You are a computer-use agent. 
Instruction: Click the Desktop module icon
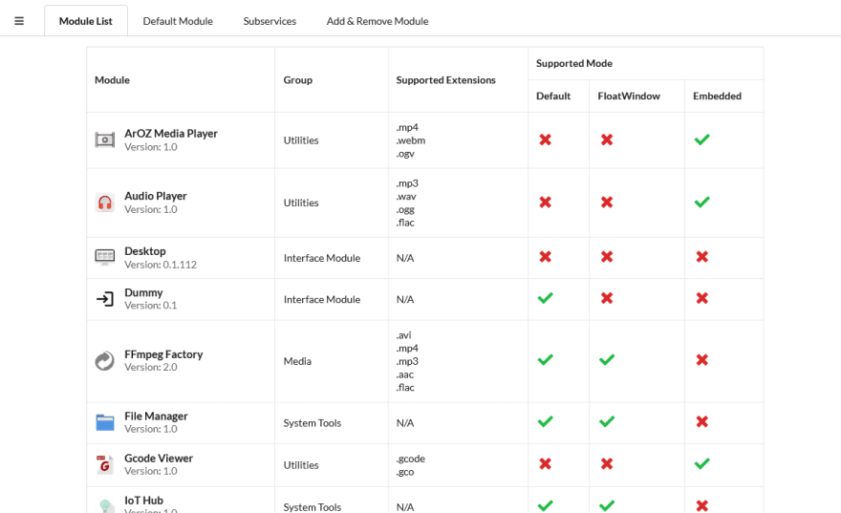click(x=105, y=257)
